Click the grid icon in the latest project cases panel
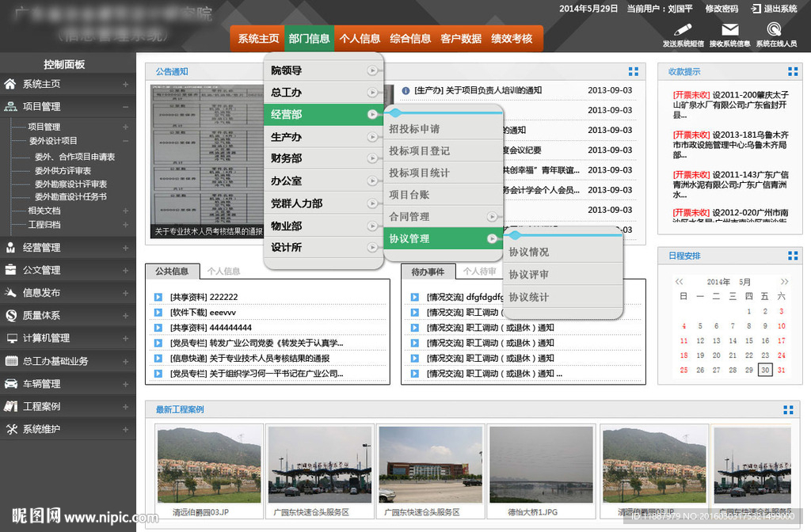The width and height of the screenshot is (811, 532). pyautogui.click(x=787, y=410)
